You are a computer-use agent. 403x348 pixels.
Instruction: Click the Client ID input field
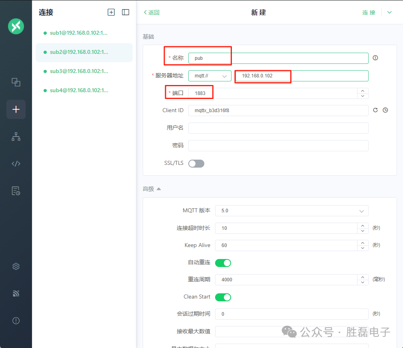[x=278, y=111]
